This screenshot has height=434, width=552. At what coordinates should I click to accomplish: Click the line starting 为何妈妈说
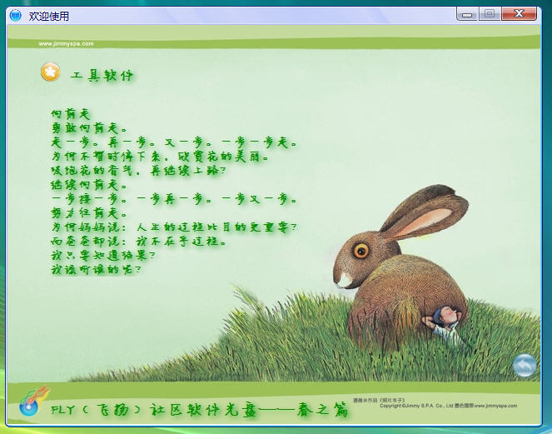174,227
